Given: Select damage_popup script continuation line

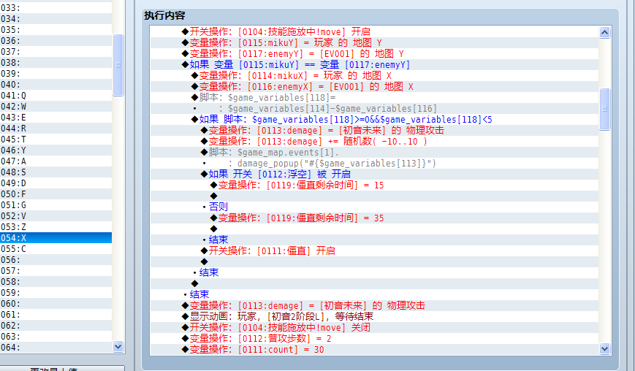Looking at the screenshot, I should click(x=374, y=163).
